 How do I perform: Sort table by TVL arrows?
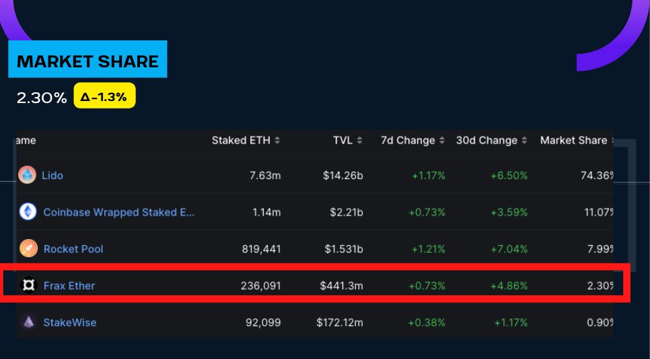(x=360, y=141)
